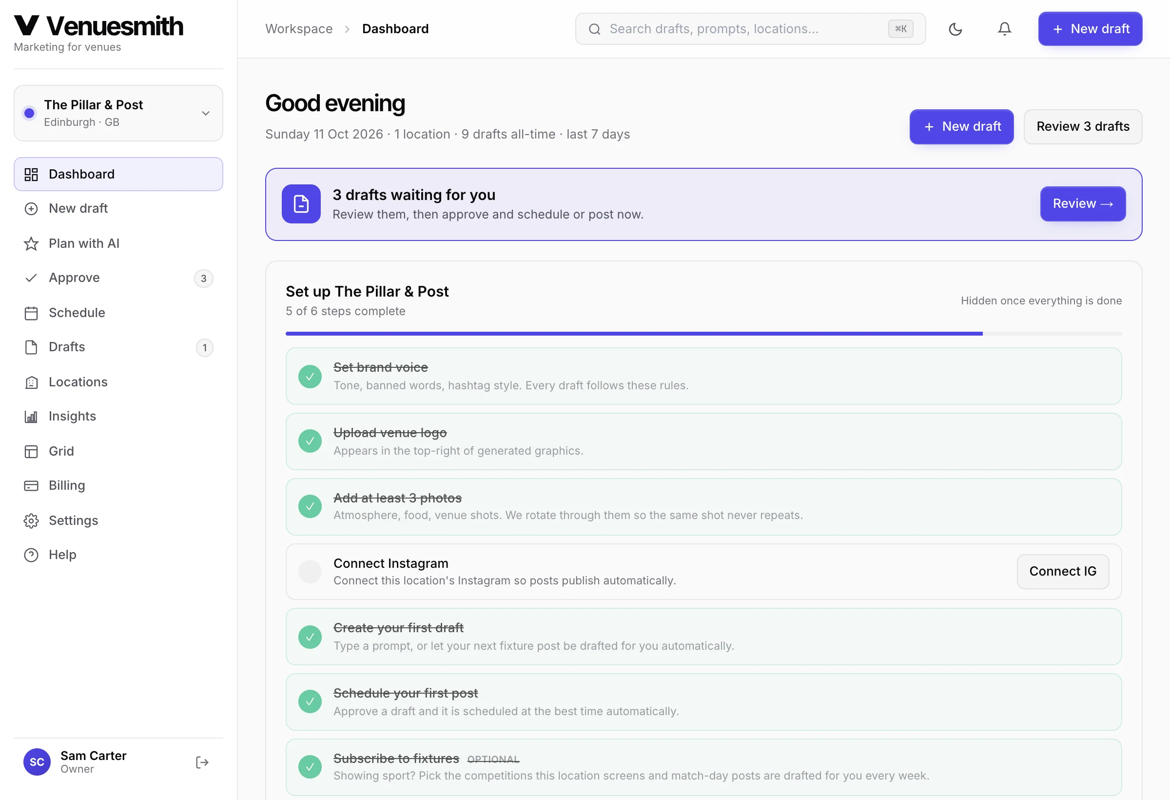The width and height of the screenshot is (1170, 800).
Task: Click the Dashboard tiles icon
Action: (x=31, y=174)
